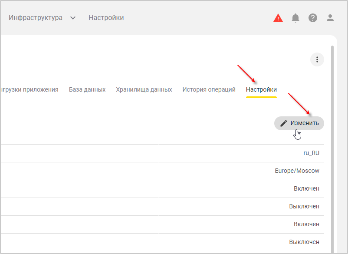
Task: Click the Изменить button
Action: pyautogui.click(x=299, y=123)
